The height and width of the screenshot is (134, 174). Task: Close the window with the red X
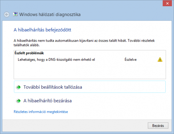click(167, 3)
